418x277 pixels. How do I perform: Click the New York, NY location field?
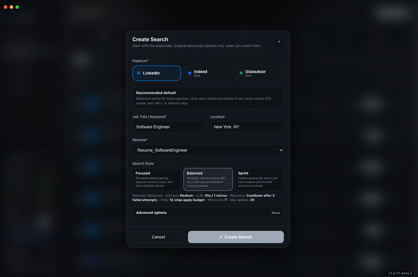coord(247,127)
